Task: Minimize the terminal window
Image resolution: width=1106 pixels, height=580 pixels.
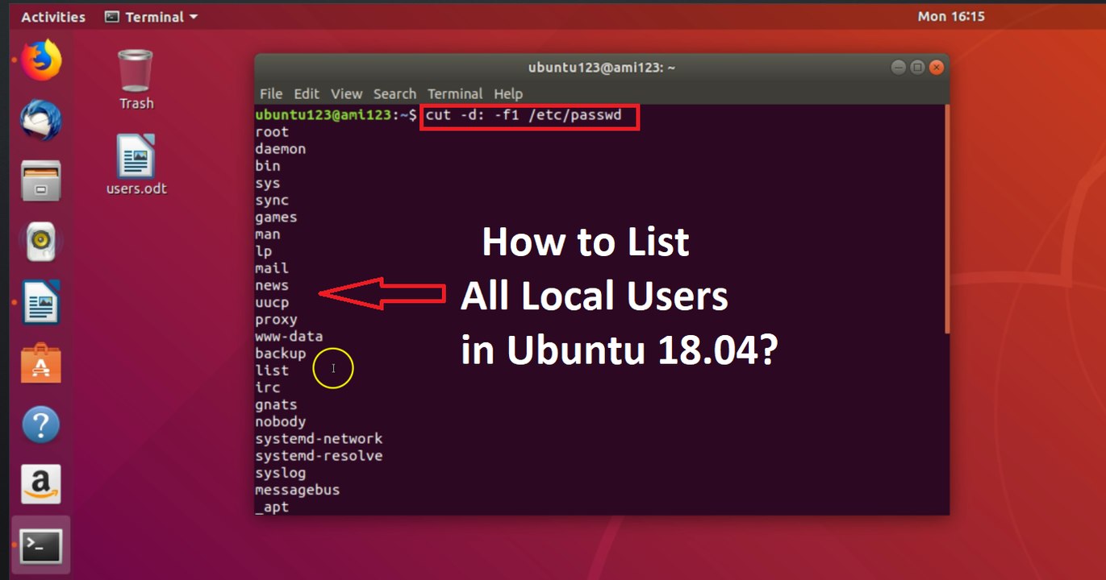Action: pos(899,68)
